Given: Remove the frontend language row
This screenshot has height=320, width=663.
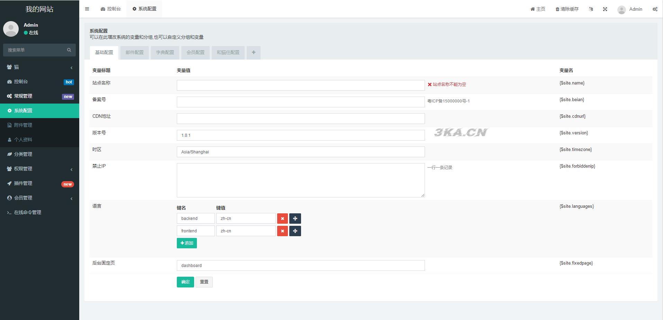Looking at the screenshot, I should point(282,231).
